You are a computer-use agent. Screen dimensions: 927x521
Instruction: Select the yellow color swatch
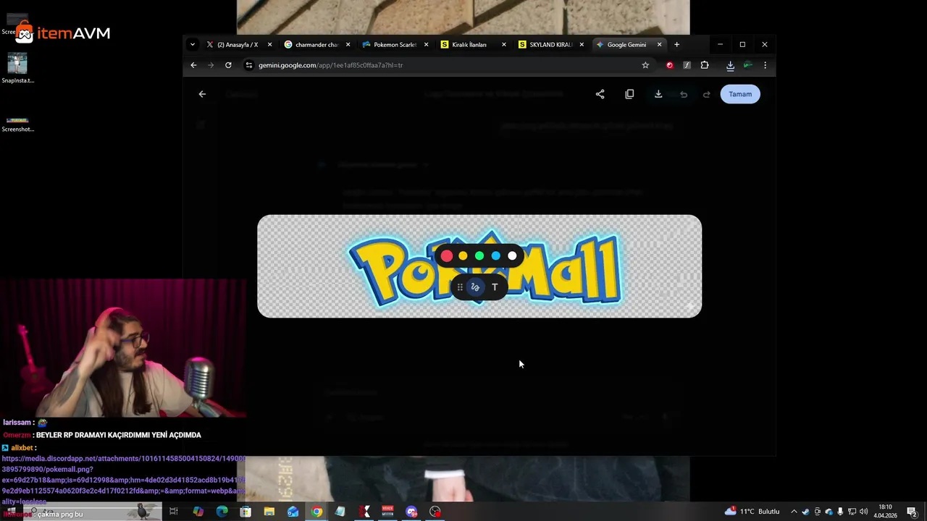point(463,255)
